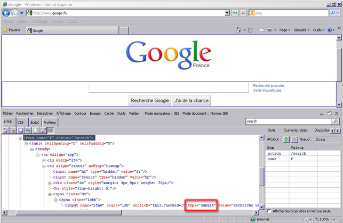
Task: Click the Google favicon in address bar
Action: tap(29, 13)
